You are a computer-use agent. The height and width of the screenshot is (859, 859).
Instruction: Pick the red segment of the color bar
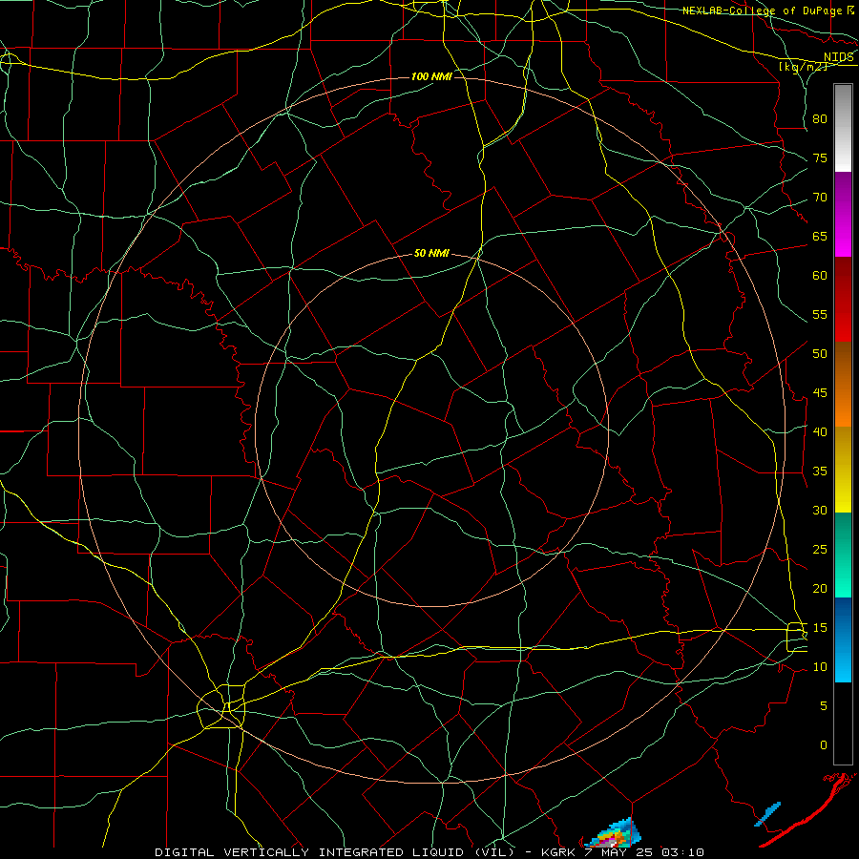coord(843,300)
